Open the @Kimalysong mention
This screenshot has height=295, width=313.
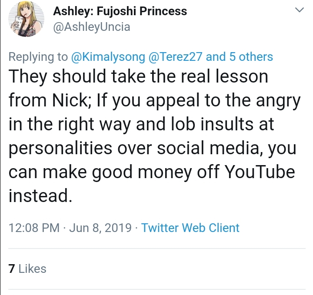108,57
